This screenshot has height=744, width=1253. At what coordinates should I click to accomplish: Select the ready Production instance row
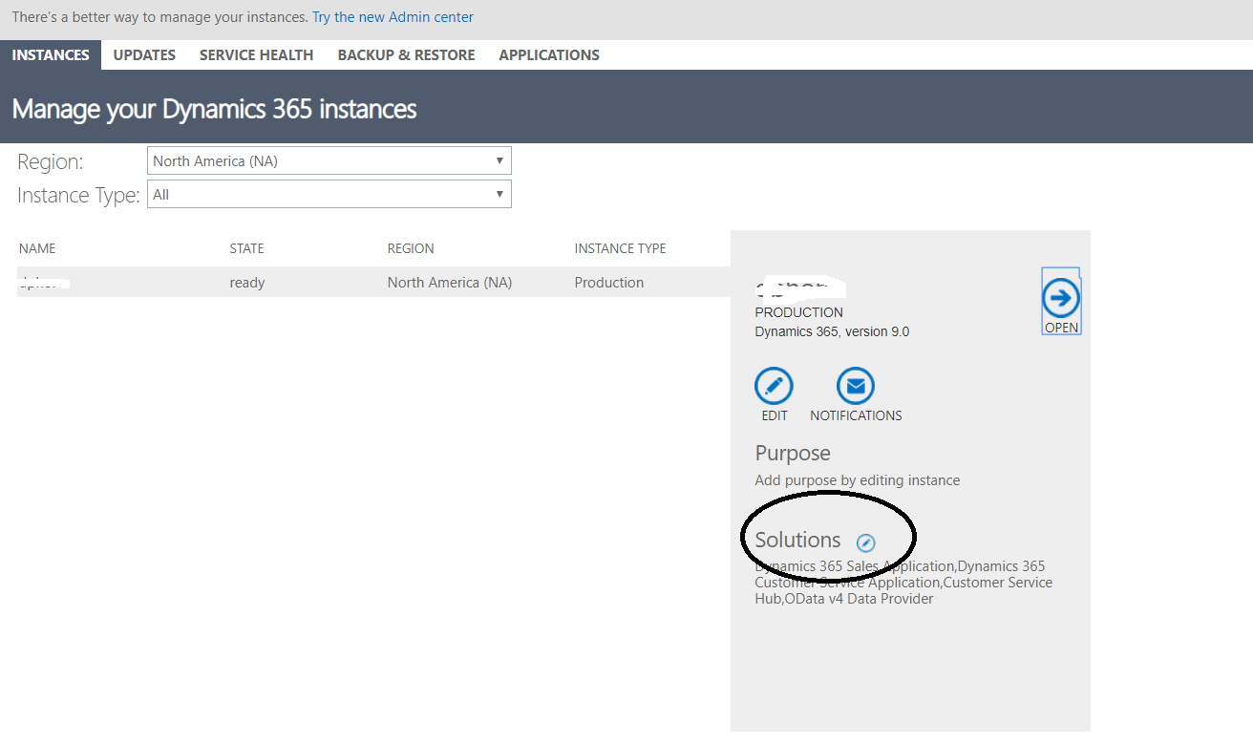(372, 283)
